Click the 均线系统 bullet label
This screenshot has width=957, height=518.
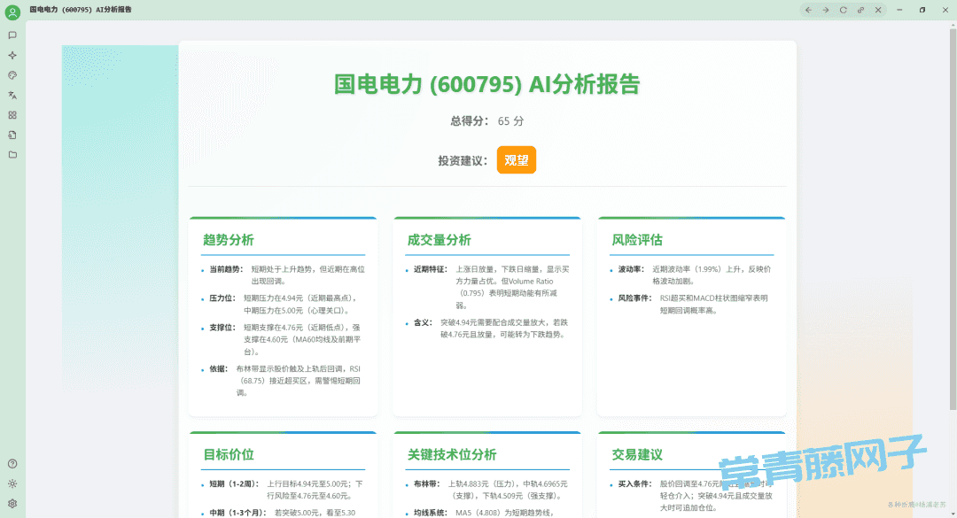(x=431, y=513)
